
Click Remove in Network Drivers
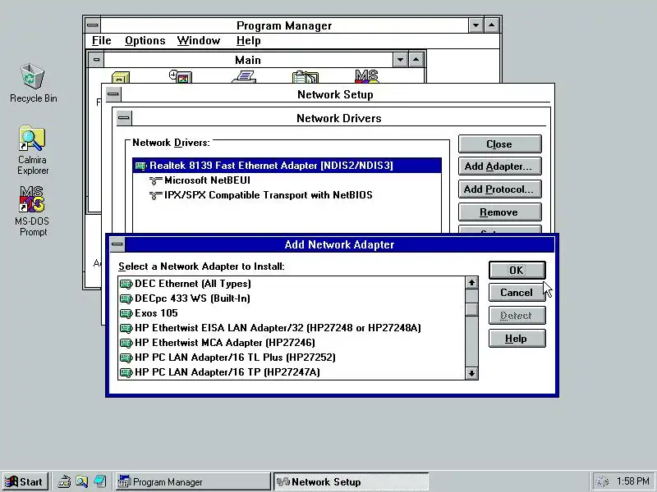point(500,212)
